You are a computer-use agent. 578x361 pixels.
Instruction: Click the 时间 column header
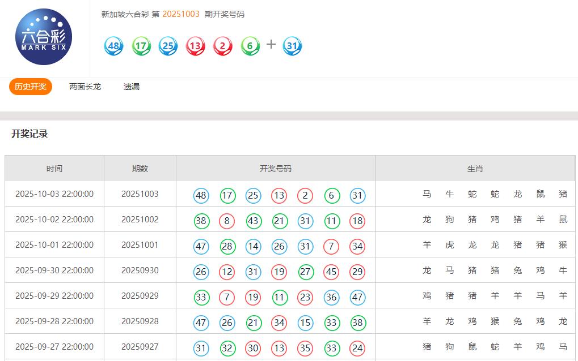tap(54, 169)
